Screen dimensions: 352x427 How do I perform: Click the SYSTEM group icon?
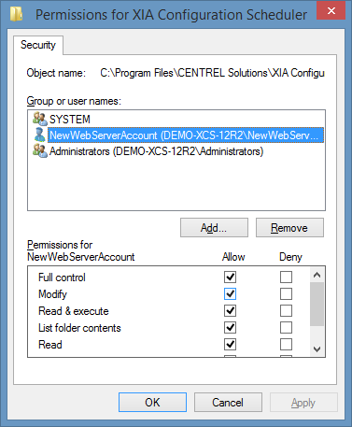tap(40, 119)
